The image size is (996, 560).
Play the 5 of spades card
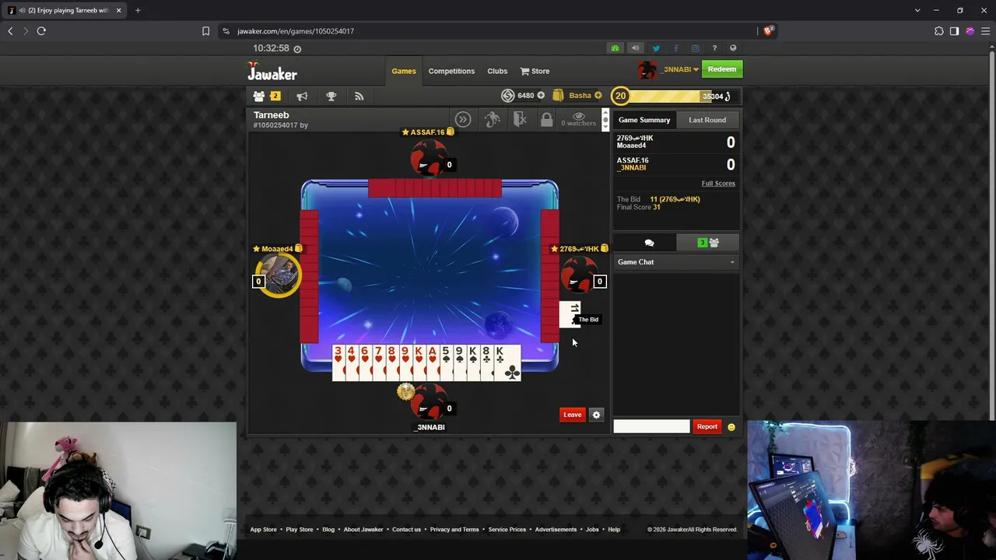(x=446, y=362)
